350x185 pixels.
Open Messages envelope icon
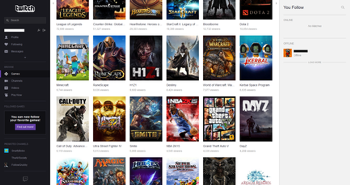pos(6,51)
